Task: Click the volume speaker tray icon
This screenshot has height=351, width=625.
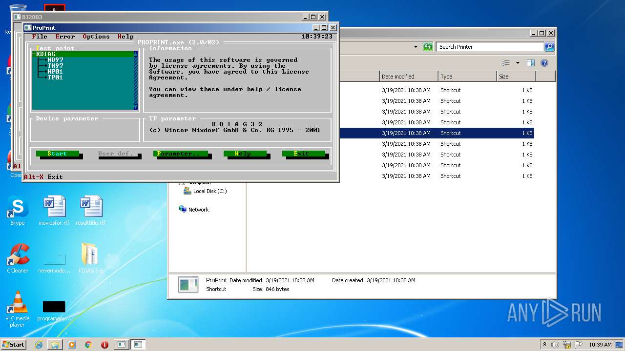Action: pyautogui.click(x=555, y=345)
